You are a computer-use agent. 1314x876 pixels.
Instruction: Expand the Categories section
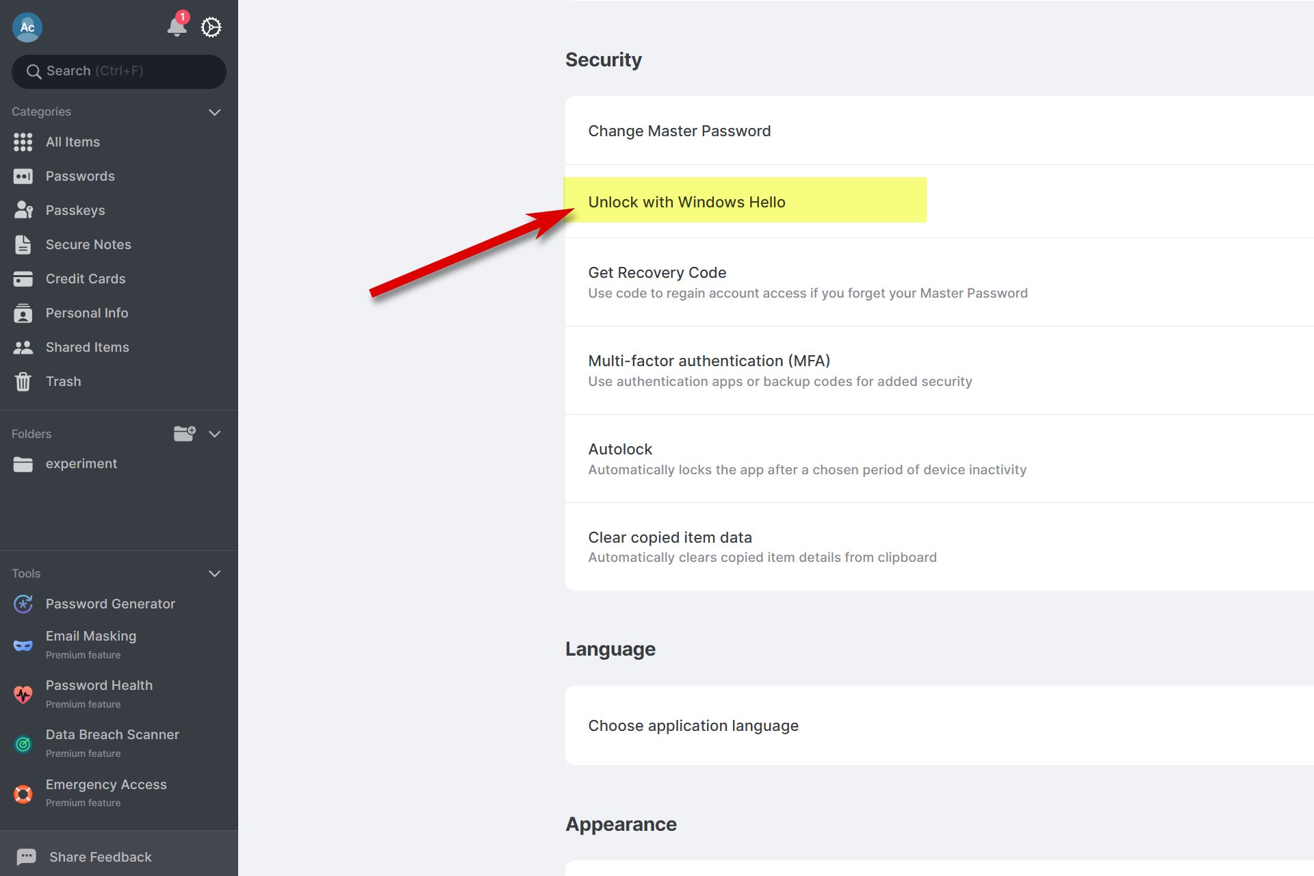coord(216,112)
